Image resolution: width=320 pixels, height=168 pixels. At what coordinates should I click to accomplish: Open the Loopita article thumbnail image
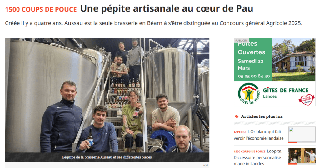[x=302, y=156]
